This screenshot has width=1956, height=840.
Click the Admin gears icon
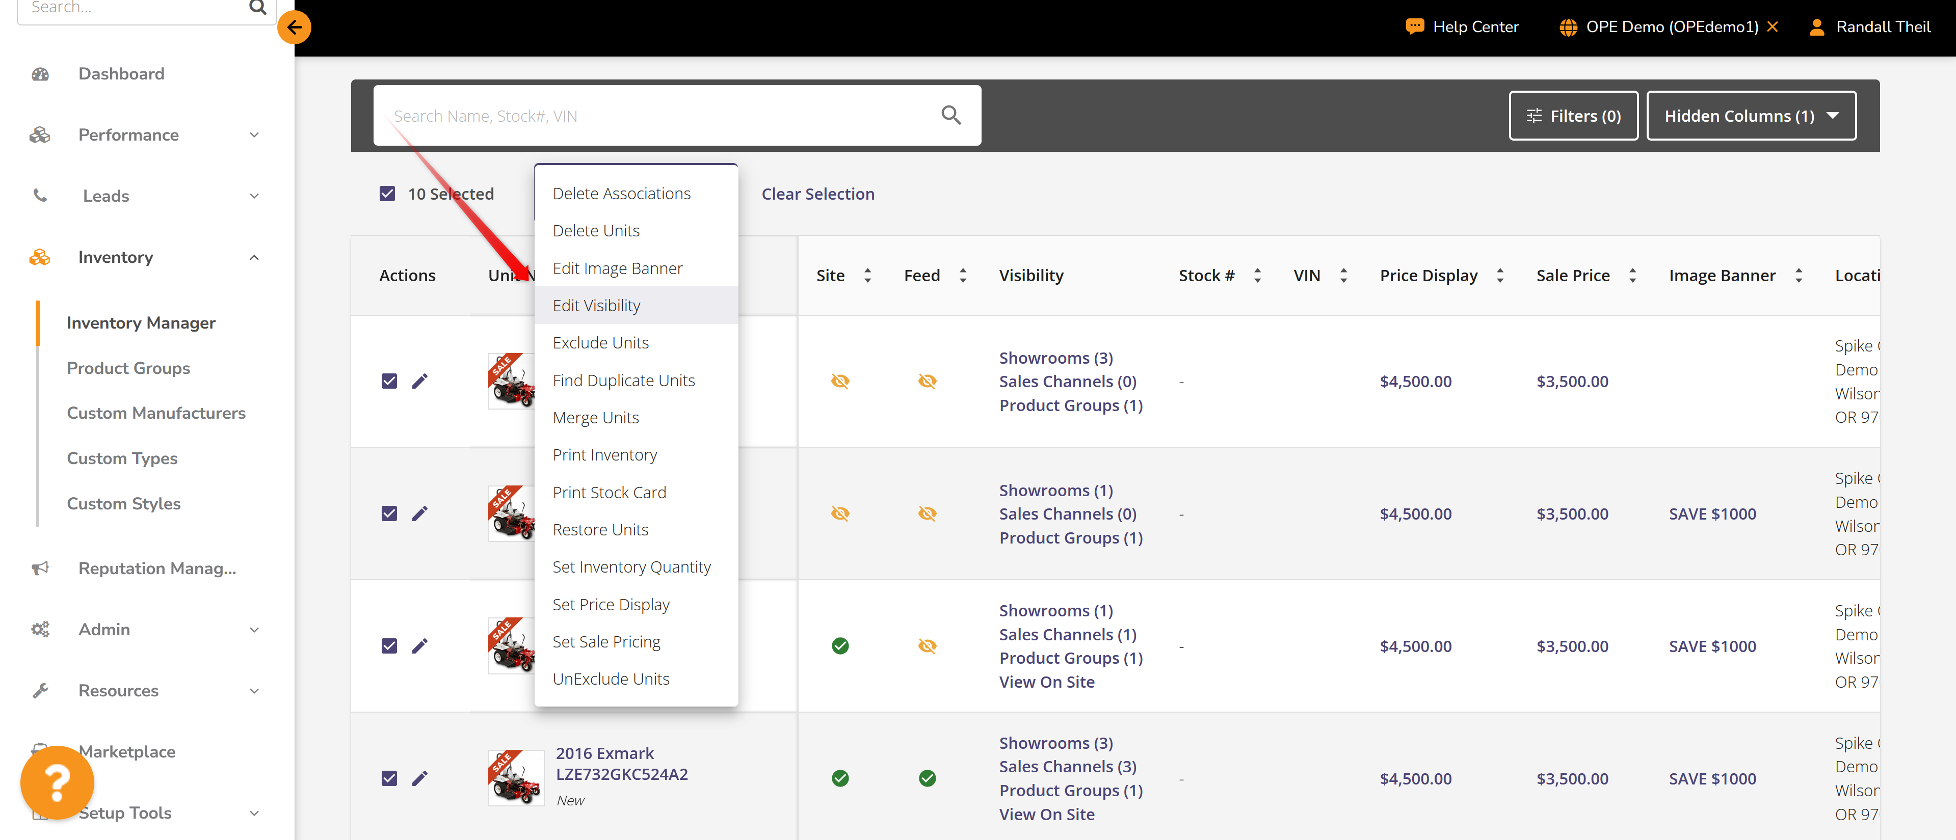39,630
